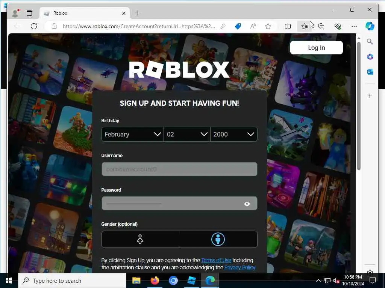The height and width of the screenshot is (288, 385).
Task: Open the taskbar clock and date
Action: (x=353, y=280)
